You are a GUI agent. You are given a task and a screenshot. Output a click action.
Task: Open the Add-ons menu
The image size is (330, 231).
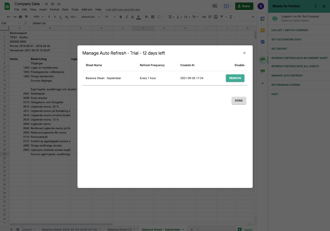(87, 10)
